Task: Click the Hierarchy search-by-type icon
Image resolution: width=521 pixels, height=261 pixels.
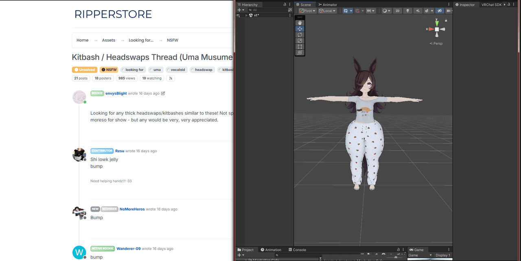Action: click(x=290, y=10)
